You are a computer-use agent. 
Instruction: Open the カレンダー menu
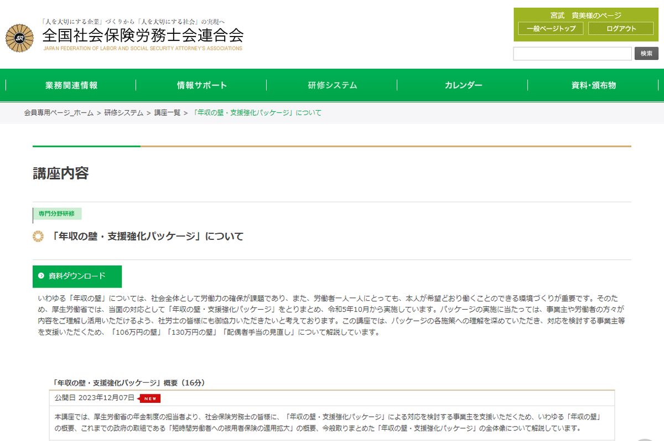click(x=463, y=85)
